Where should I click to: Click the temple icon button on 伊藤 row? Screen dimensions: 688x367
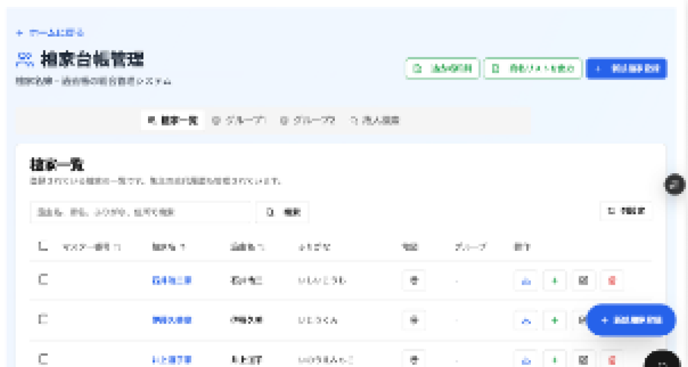coord(414,320)
